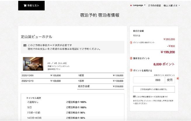
Task: Click the red dot beside Language
Action: click(131, 6)
